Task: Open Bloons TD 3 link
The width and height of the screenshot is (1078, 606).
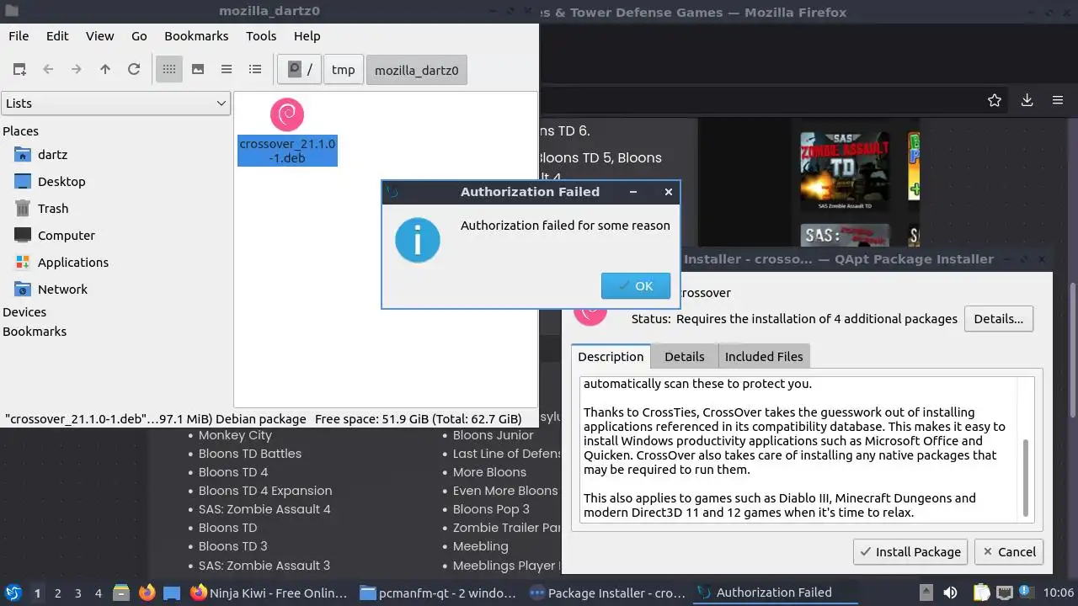Action: click(233, 546)
